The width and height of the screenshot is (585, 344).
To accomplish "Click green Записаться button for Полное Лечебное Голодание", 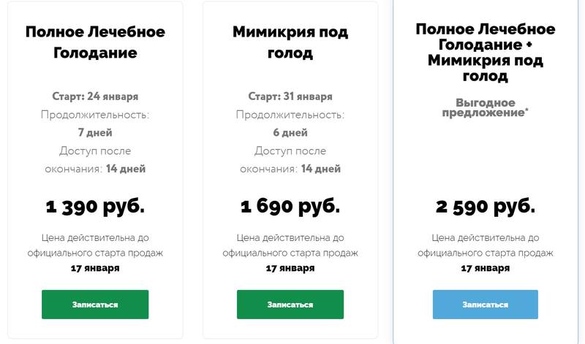I will 95,305.
